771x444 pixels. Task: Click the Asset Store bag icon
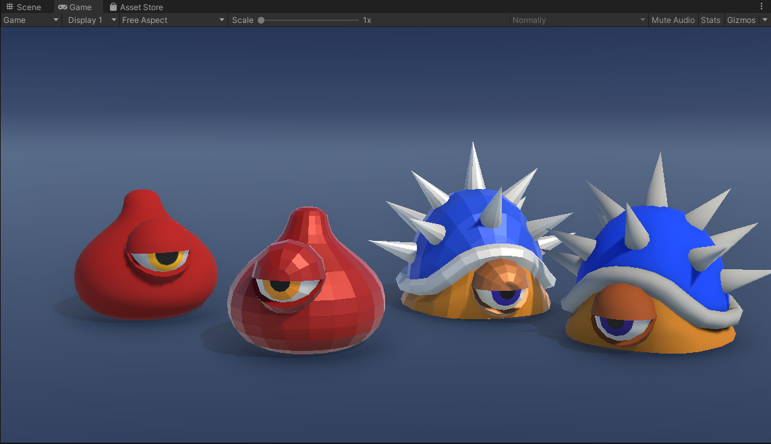pos(113,7)
